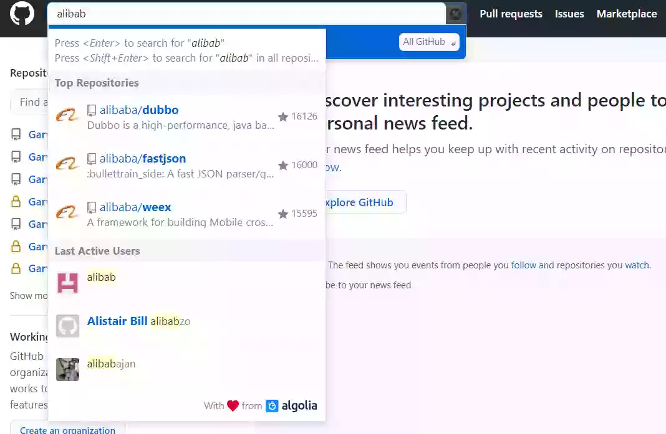Select the All GitHub search scope button
This screenshot has height=434, width=666.
pos(429,42)
